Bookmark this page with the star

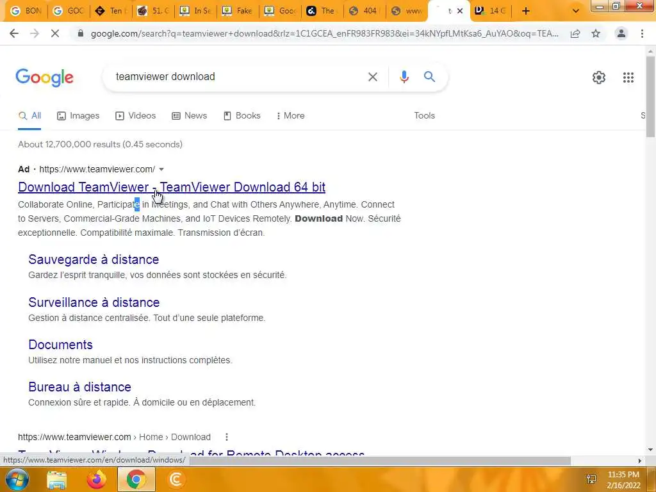[x=596, y=34]
